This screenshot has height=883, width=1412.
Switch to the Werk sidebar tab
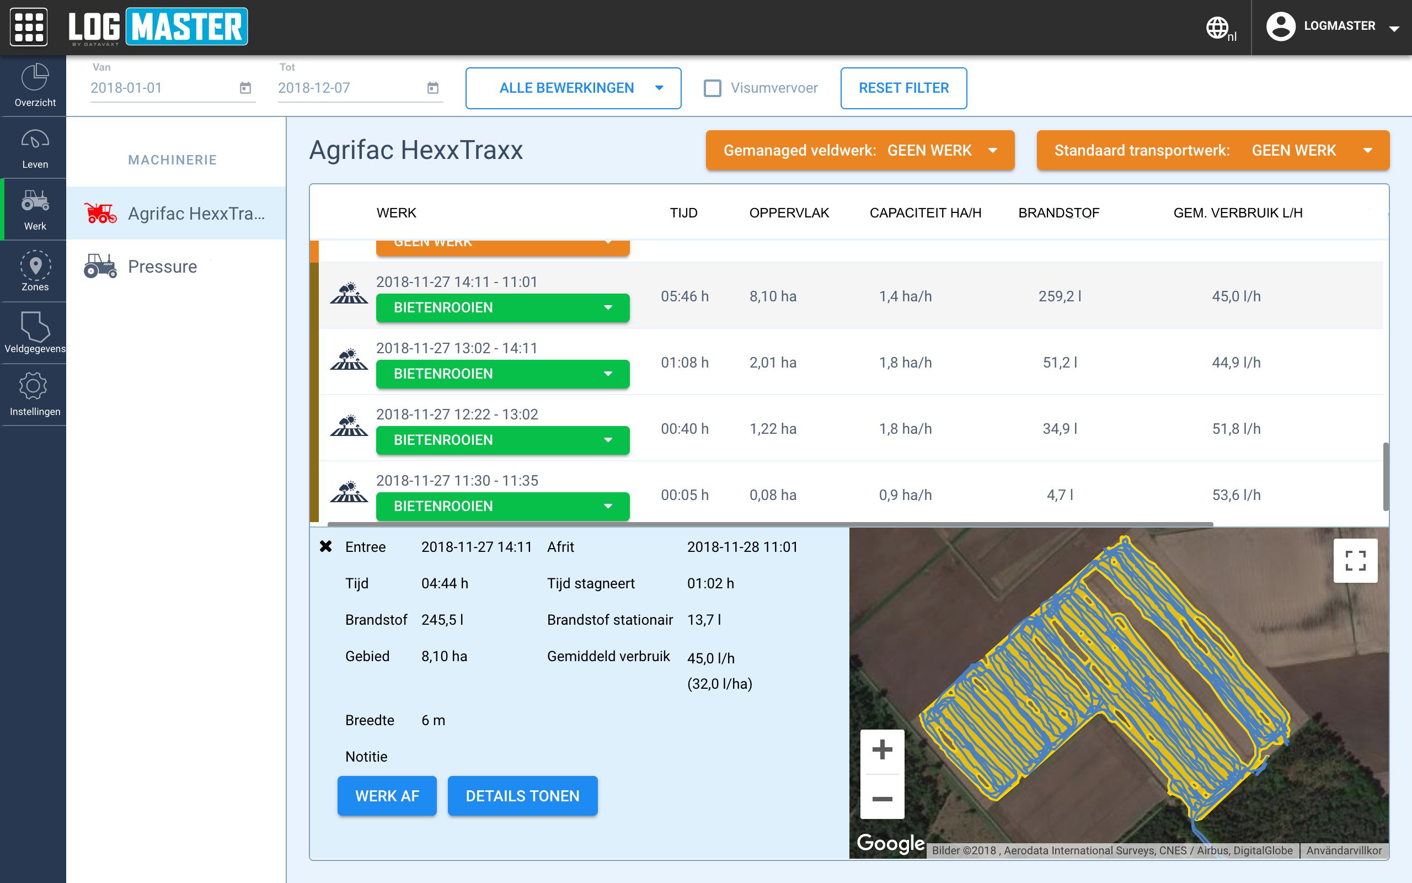pos(34,209)
